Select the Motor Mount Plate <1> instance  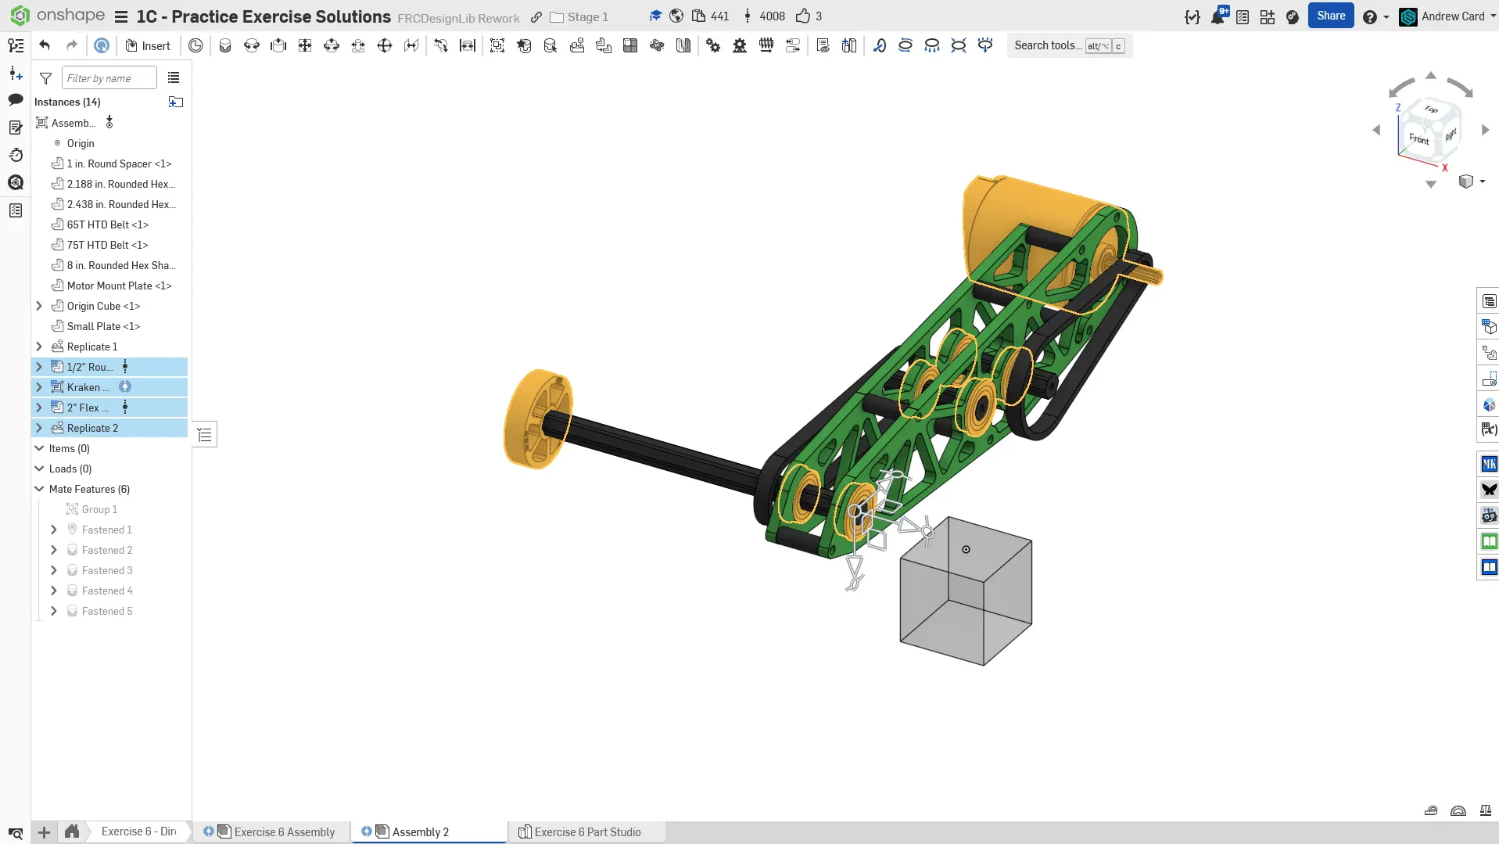click(x=119, y=286)
